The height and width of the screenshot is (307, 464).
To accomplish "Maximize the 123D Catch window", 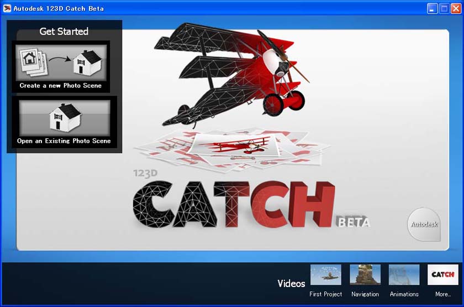I will pyautogui.click(x=444, y=9).
